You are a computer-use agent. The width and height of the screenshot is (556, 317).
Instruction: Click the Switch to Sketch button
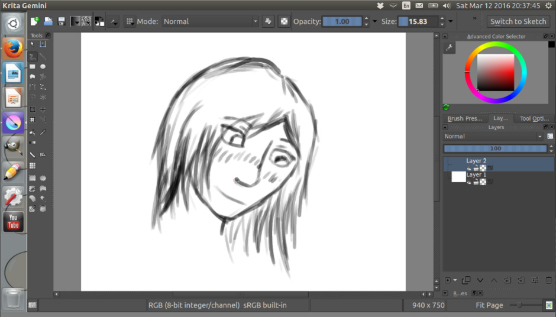(x=518, y=21)
